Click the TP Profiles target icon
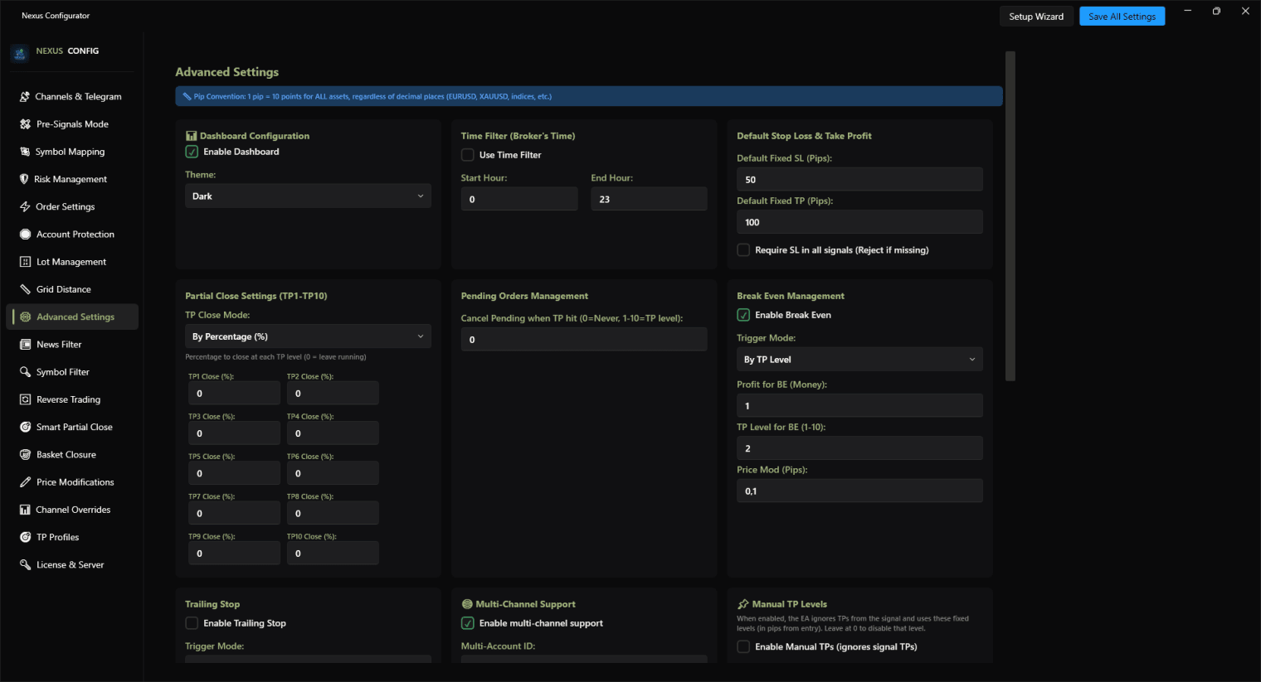The image size is (1261, 682). coord(25,538)
